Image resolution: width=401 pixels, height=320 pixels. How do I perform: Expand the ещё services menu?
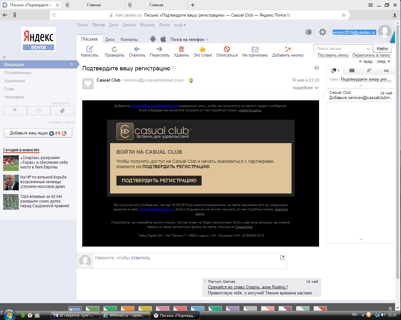point(180,25)
